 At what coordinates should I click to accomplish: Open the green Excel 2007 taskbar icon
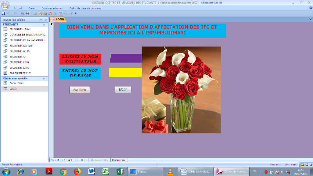click(x=105, y=172)
